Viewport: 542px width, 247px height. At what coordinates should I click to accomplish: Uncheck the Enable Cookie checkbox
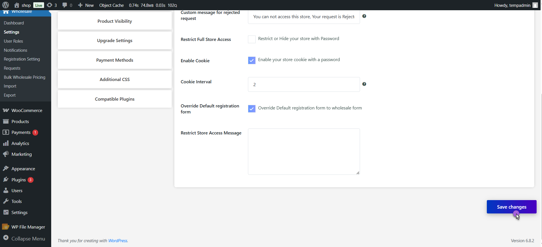point(252,60)
